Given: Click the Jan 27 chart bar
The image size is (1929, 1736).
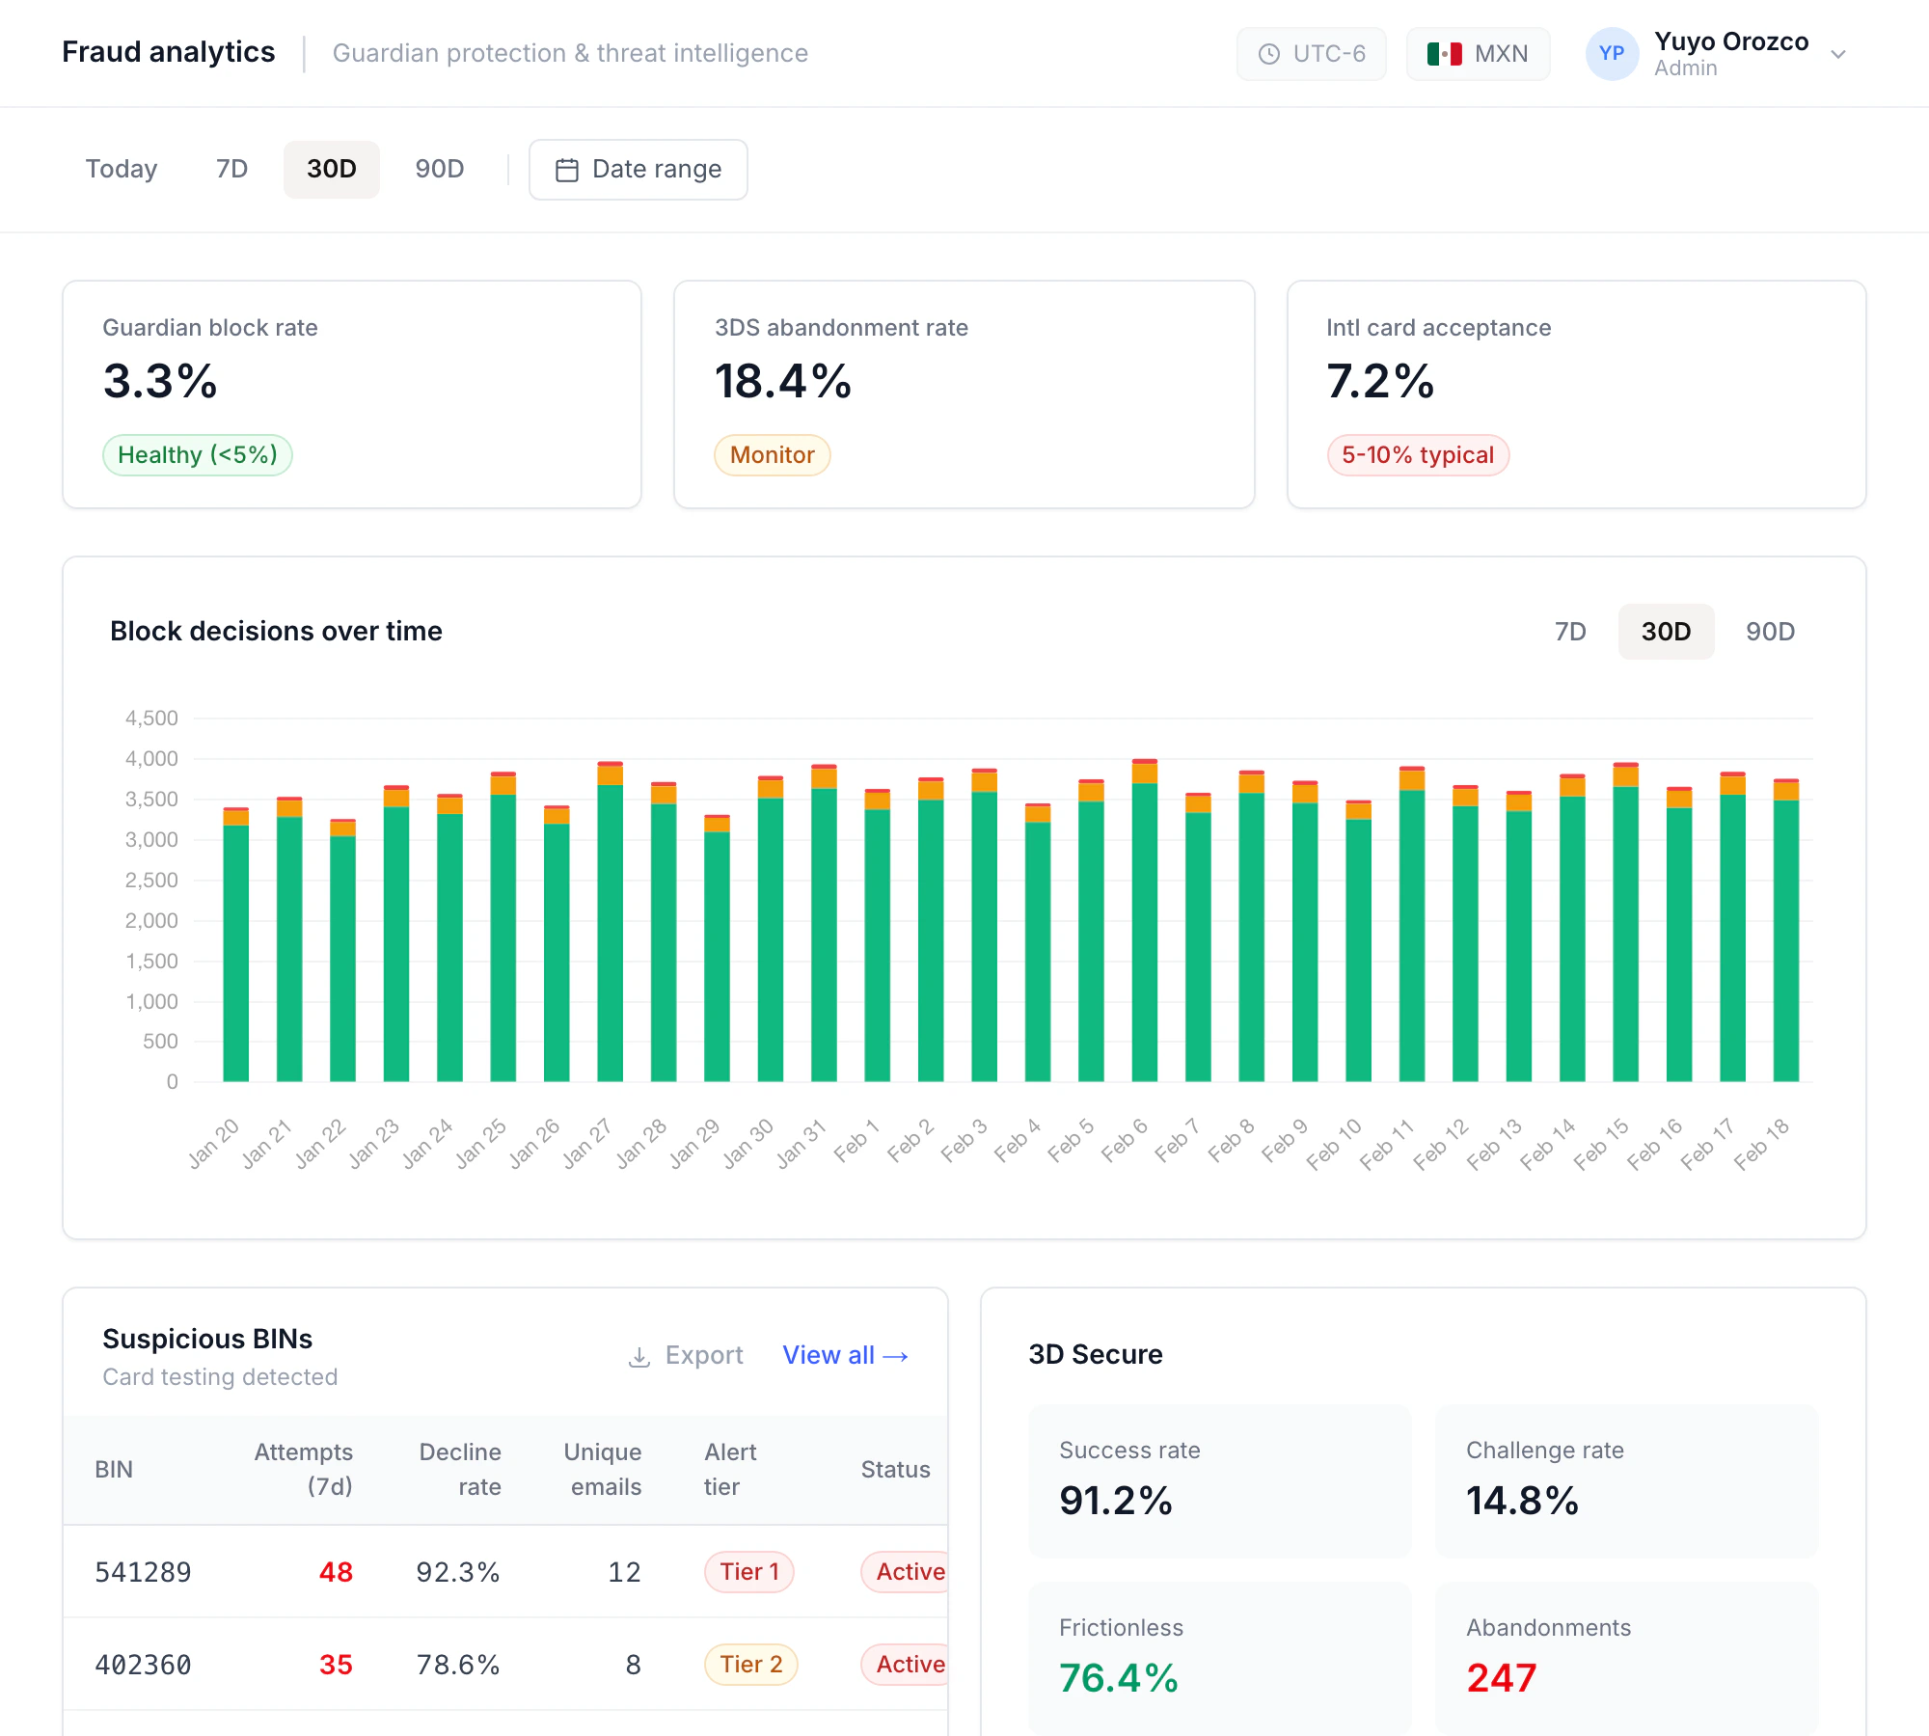Looking at the screenshot, I should click(x=610, y=922).
